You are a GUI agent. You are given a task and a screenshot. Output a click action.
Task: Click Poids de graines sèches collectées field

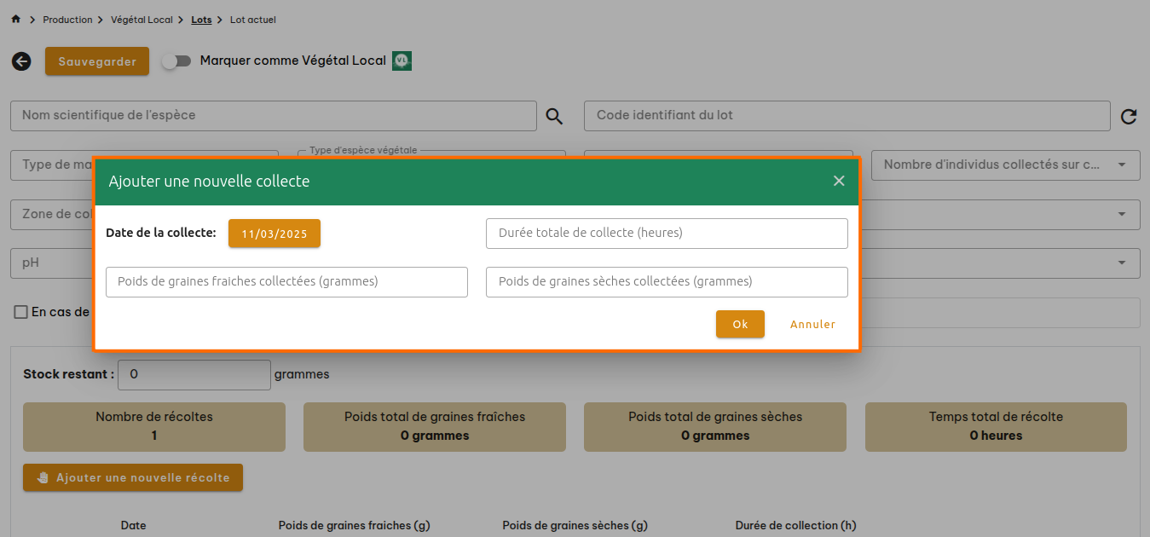click(x=667, y=282)
